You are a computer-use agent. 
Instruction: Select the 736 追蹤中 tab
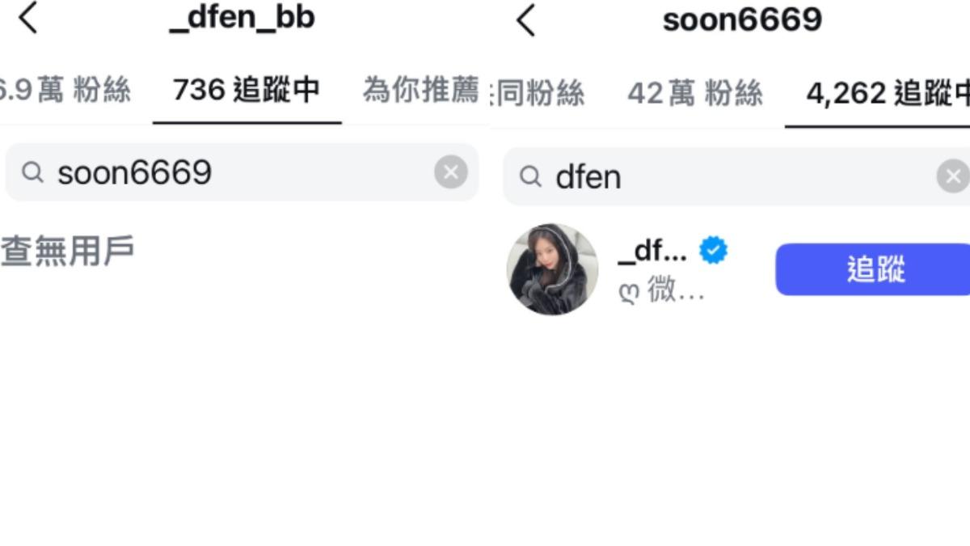point(247,90)
